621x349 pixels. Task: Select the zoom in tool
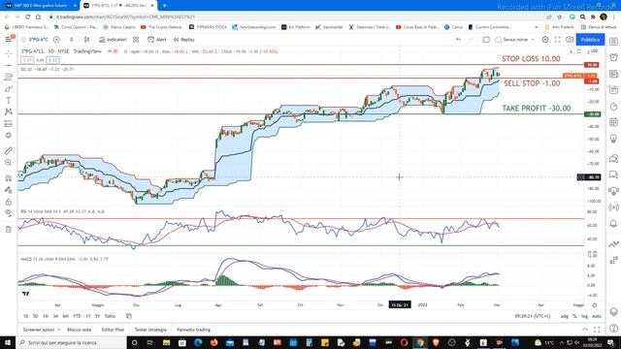9,163
